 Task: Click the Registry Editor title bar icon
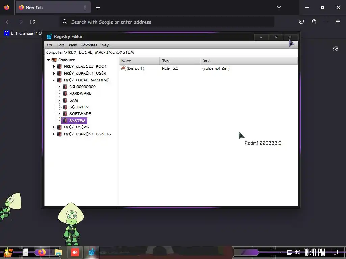coord(49,37)
